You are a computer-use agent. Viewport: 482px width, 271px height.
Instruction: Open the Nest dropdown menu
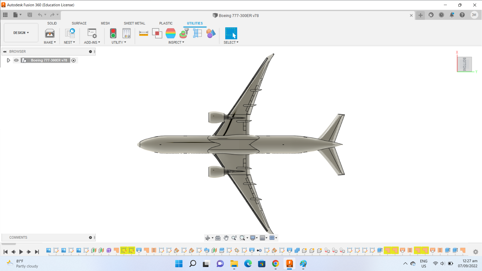pyautogui.click(x=70, y=42)
